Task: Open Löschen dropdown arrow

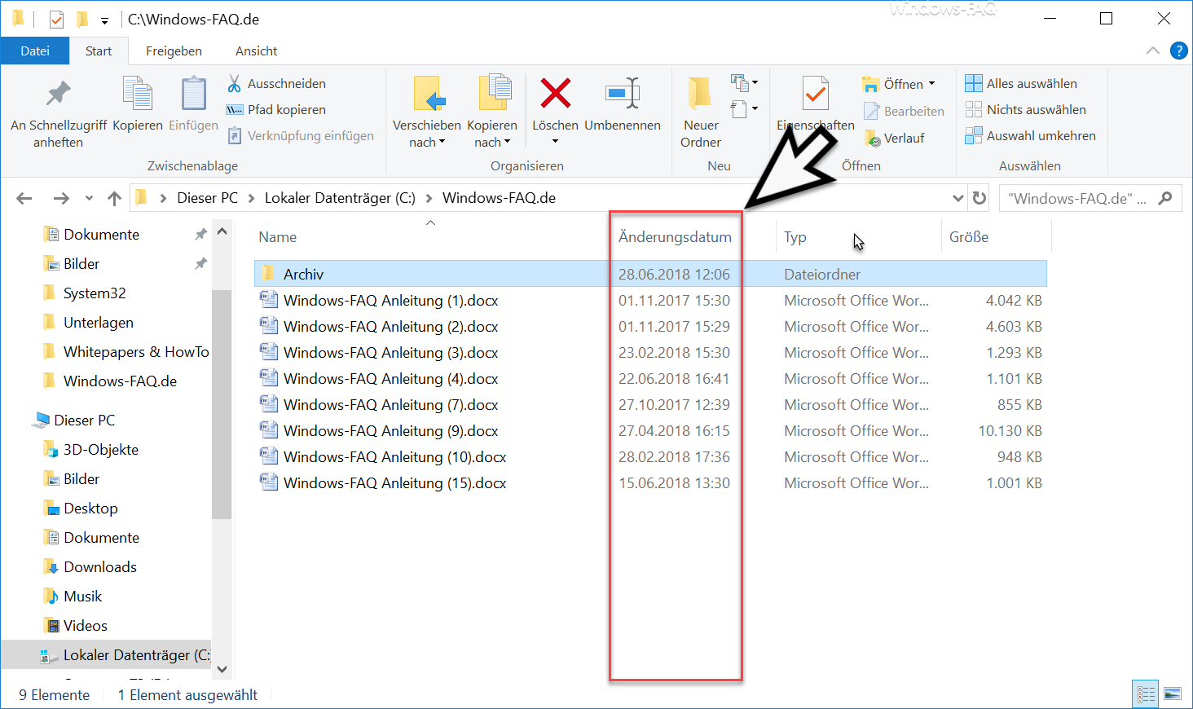Action: tap(555, 142)
